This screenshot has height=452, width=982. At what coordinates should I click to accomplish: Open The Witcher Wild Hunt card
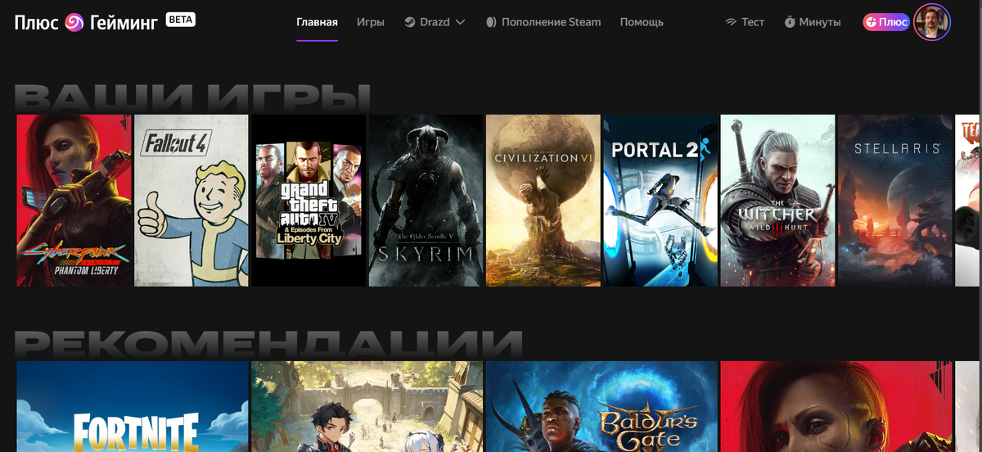(777, 201)
